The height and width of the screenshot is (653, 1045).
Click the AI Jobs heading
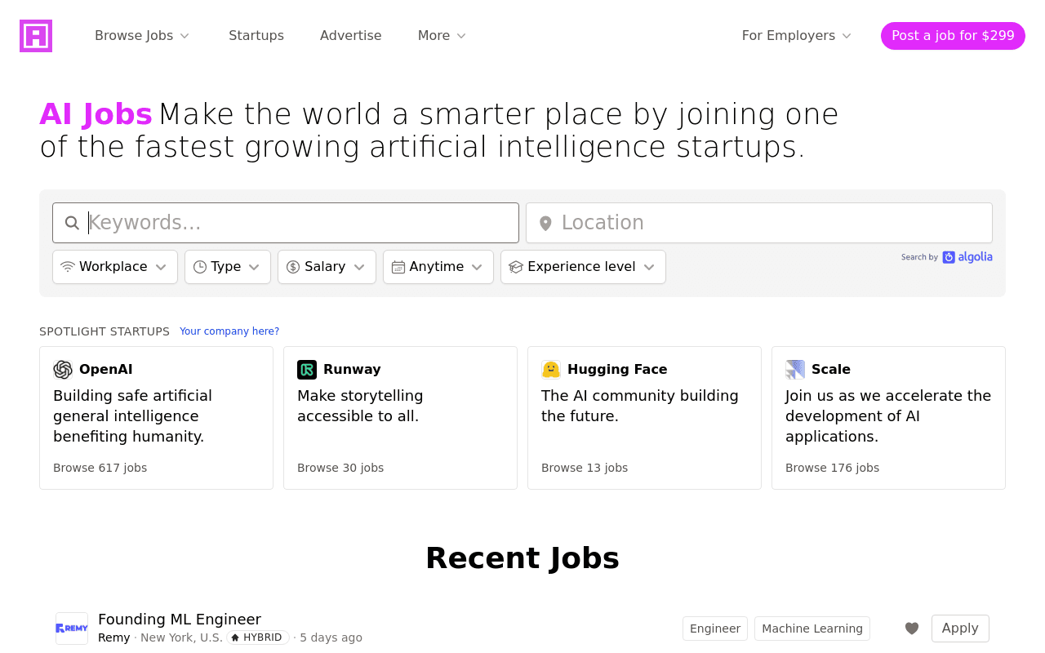point(96,114)
